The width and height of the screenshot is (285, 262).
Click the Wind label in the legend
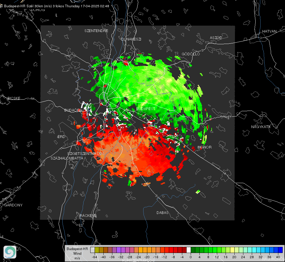tap(77, 254)
